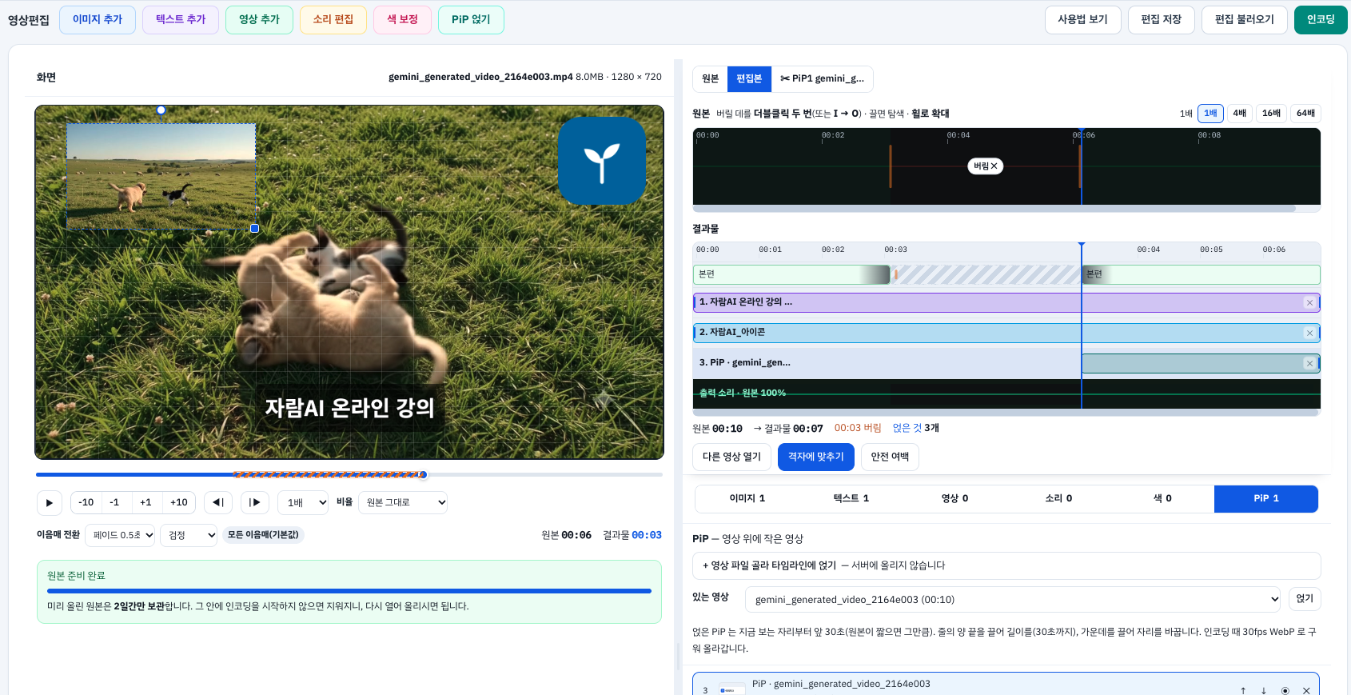This screenshot has height=695, width=1351.
Task: Click 색 보정 toolbar button
Action: point(402,19)
